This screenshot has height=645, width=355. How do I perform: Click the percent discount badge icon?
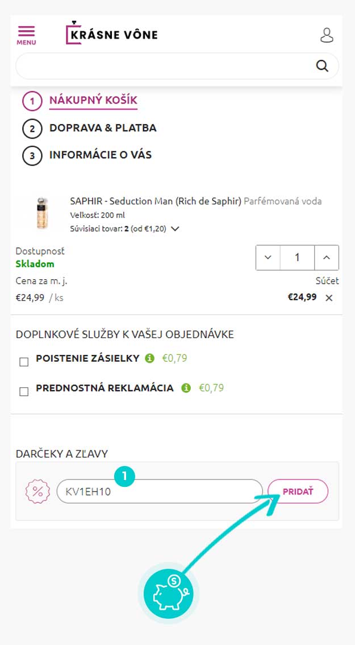click(37, 491)
